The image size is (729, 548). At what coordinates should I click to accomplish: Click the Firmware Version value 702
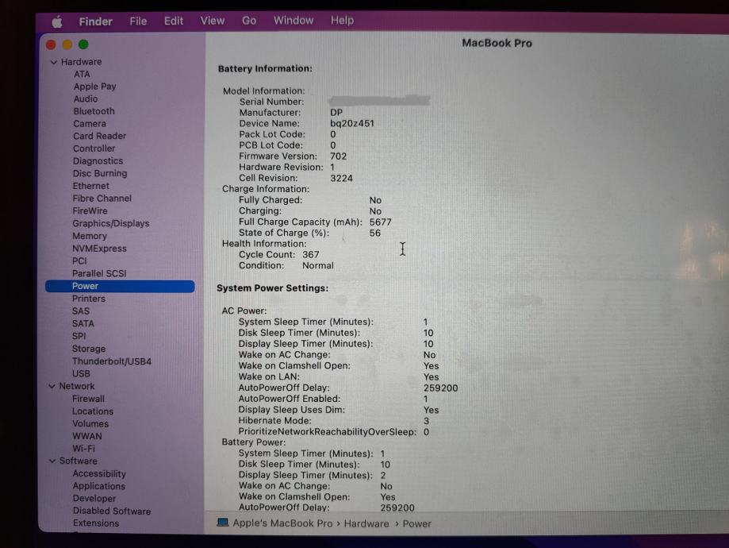(x=338, y=156)
